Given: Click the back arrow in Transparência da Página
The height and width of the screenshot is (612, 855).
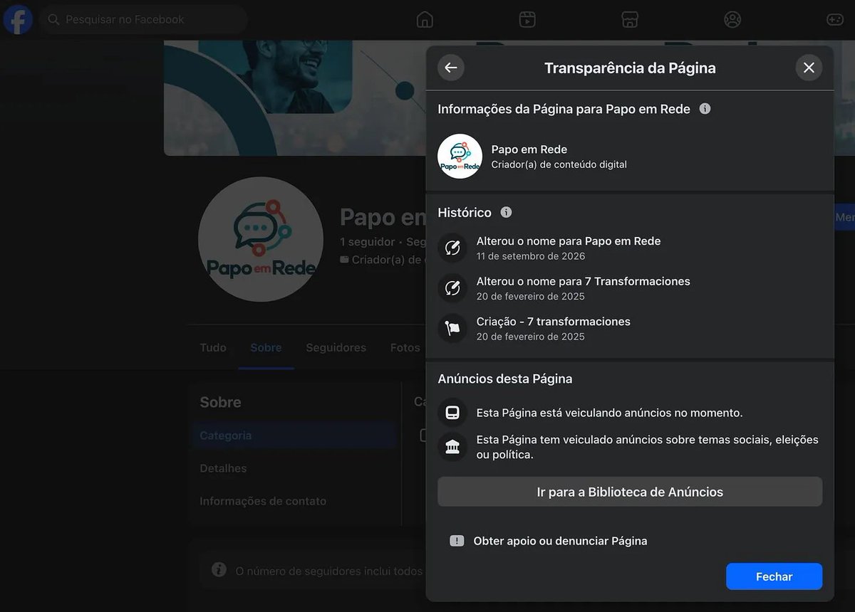Looking at the screenshot, I should 451,68.
